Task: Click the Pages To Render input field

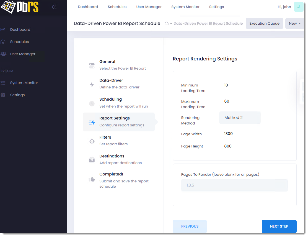Action: 234,185
